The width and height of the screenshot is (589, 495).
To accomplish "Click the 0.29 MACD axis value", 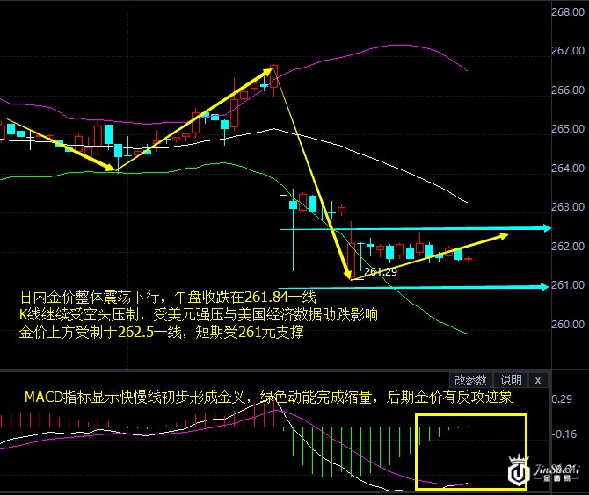I will point(562,399).
